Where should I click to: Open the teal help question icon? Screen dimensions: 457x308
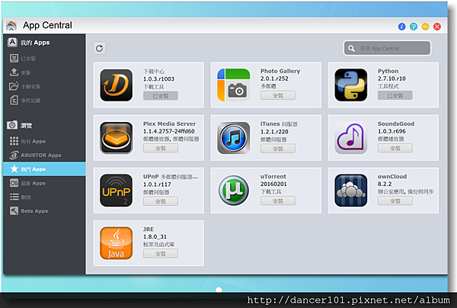[414, 27]
